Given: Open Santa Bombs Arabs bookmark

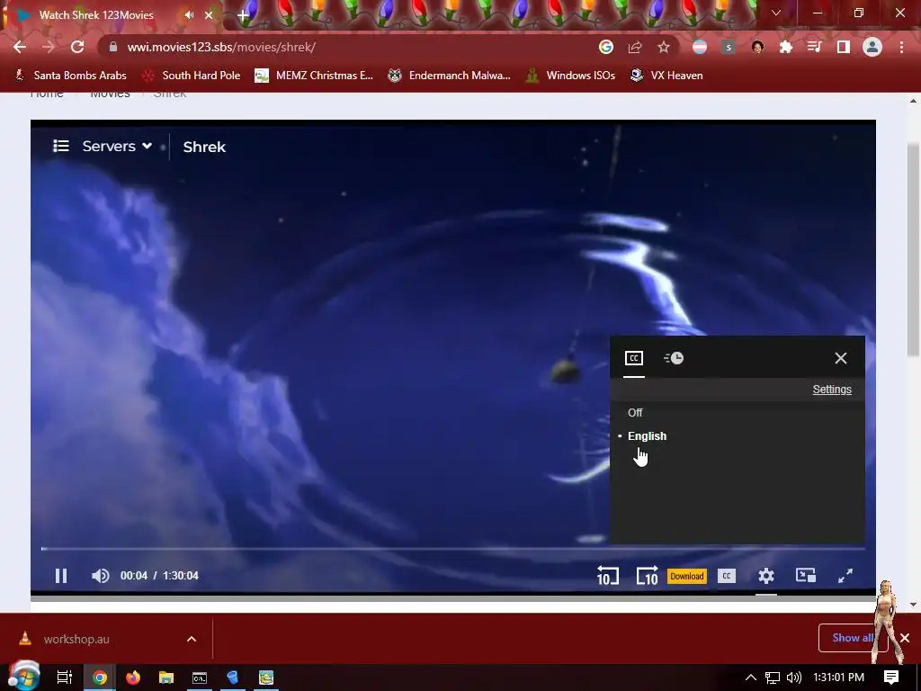Looking at the screenshot, I should tap(70, 76).
